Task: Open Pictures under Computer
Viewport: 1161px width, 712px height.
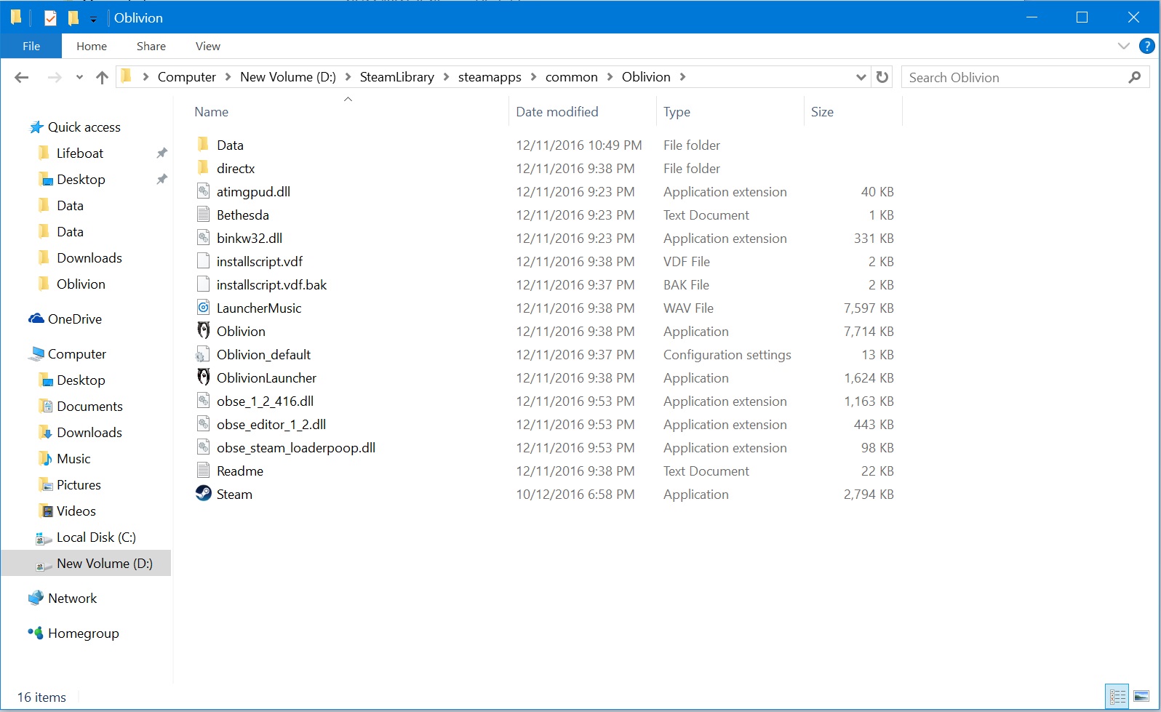Action: [x=79, y=485]
